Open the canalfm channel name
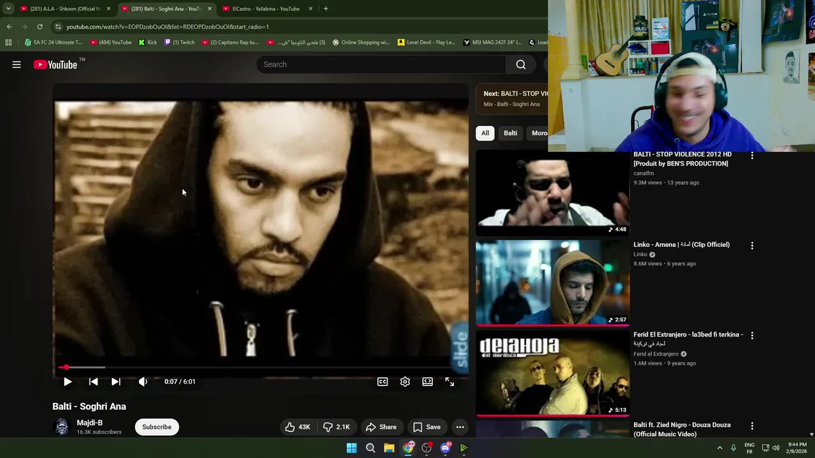 [x=644, y=173]
